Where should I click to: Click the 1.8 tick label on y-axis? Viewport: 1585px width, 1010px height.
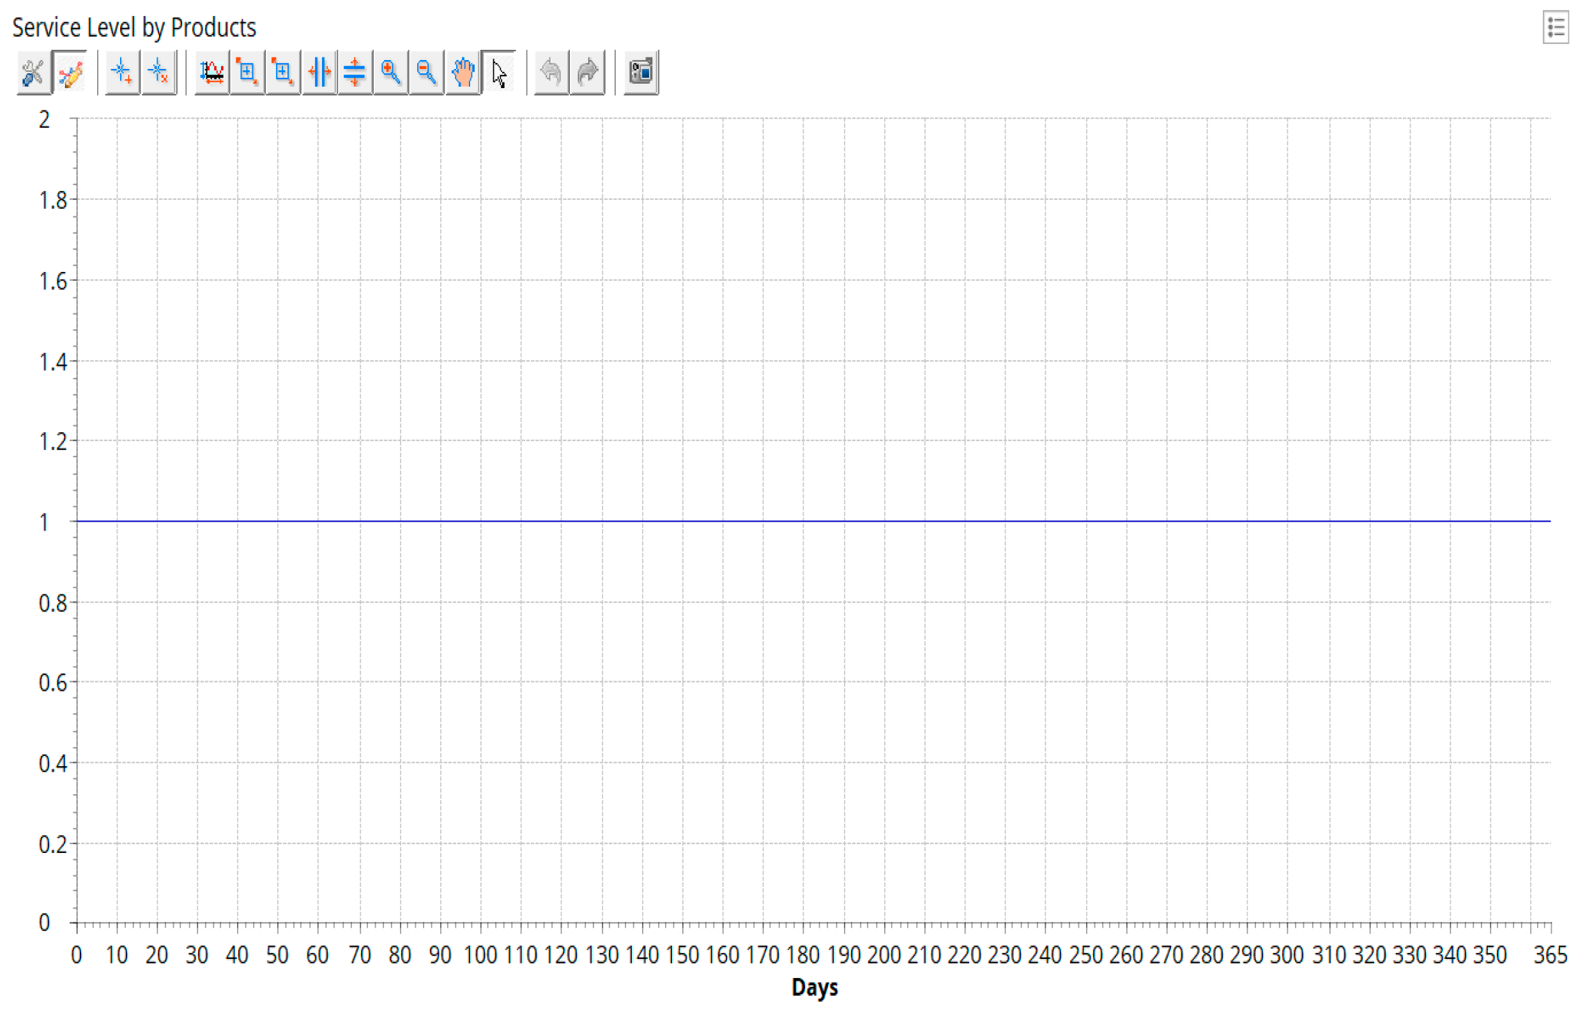52,200
